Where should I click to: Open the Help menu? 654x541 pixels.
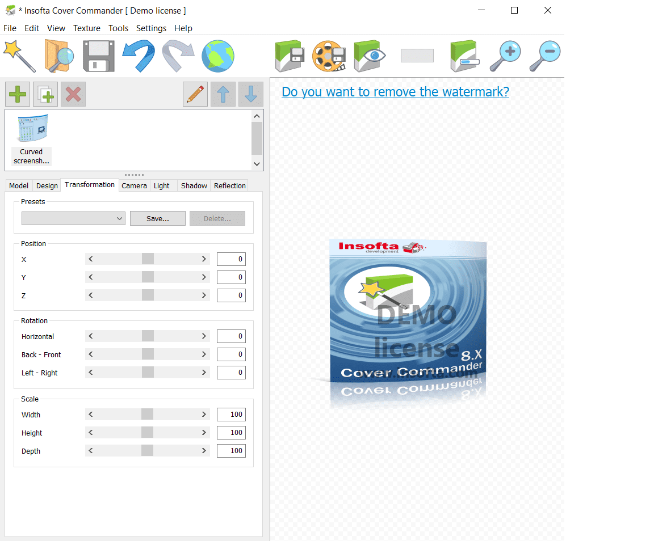tap(183, 28)
